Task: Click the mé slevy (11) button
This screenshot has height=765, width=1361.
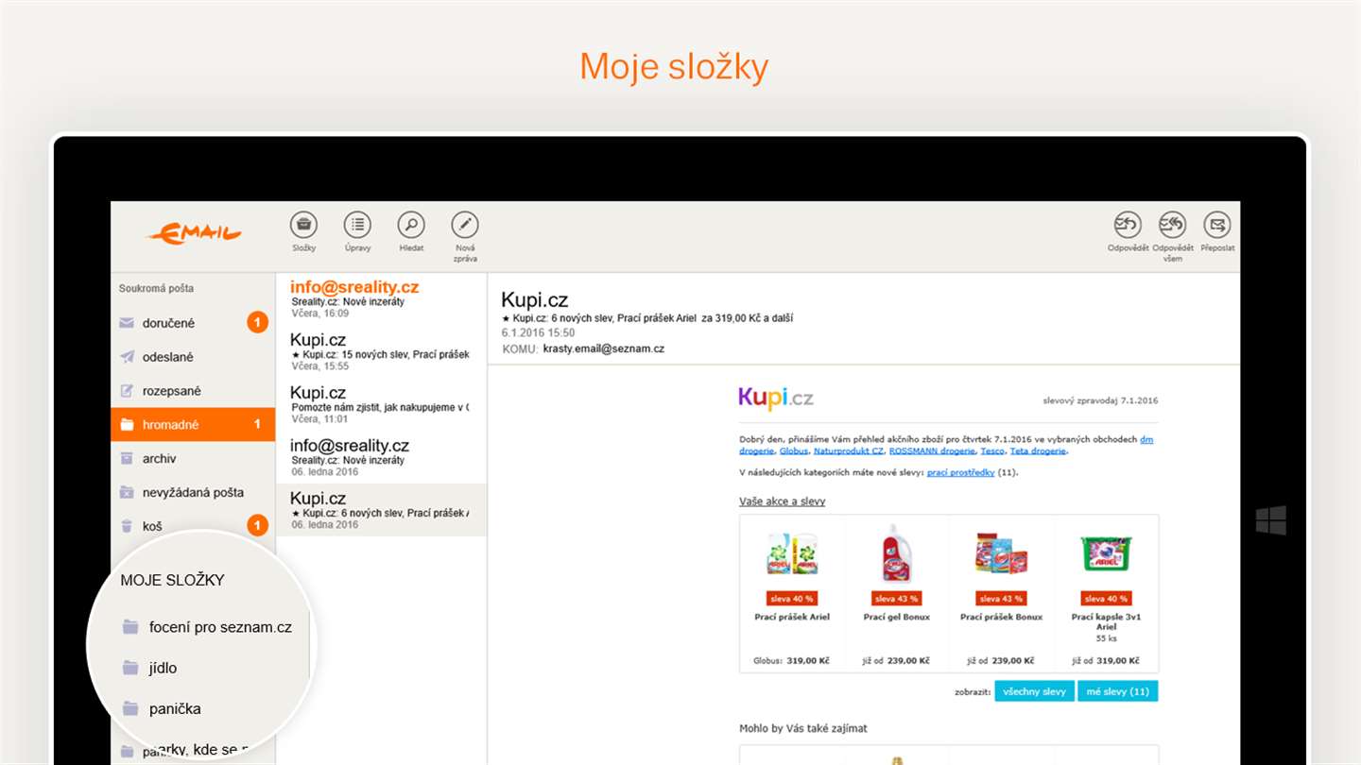Action: (1117, 691)
